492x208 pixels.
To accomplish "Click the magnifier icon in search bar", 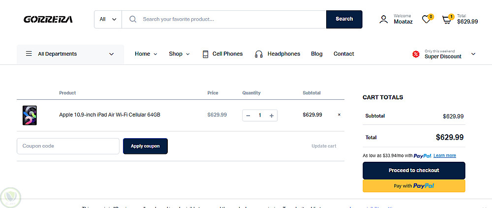I will 133,19.
